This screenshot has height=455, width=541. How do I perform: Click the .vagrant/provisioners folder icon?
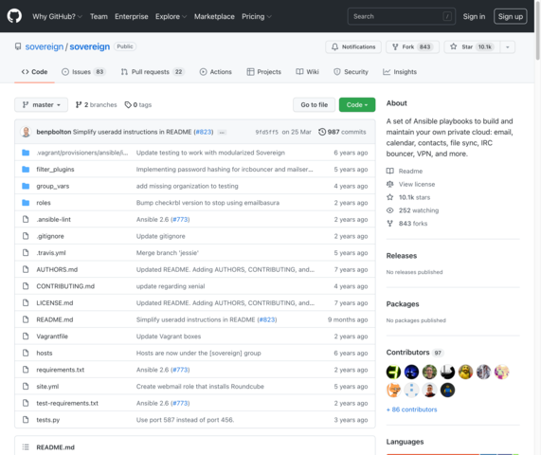click(x=26, y=153)
